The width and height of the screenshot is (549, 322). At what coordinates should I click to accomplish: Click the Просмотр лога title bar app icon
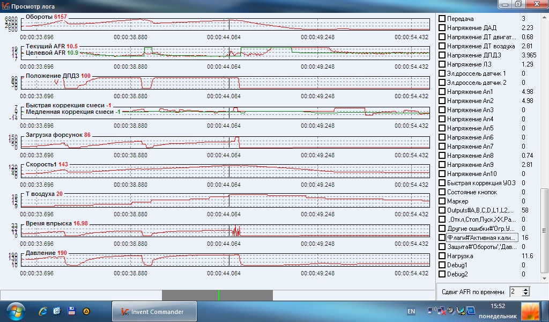point(5,6)
